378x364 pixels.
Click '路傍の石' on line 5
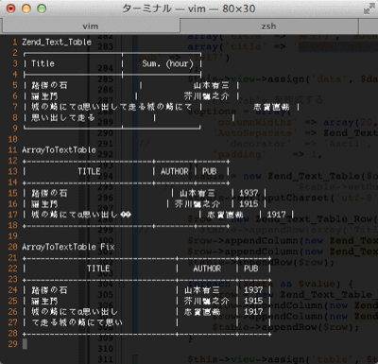[x=49, y=85]
